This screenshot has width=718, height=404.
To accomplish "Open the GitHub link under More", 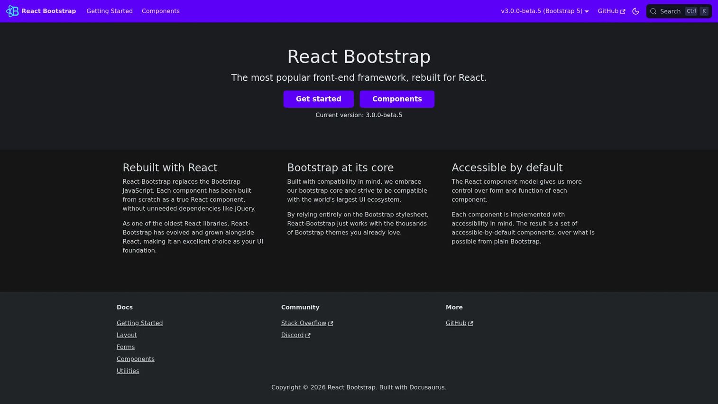I will (x=460, y=323).
